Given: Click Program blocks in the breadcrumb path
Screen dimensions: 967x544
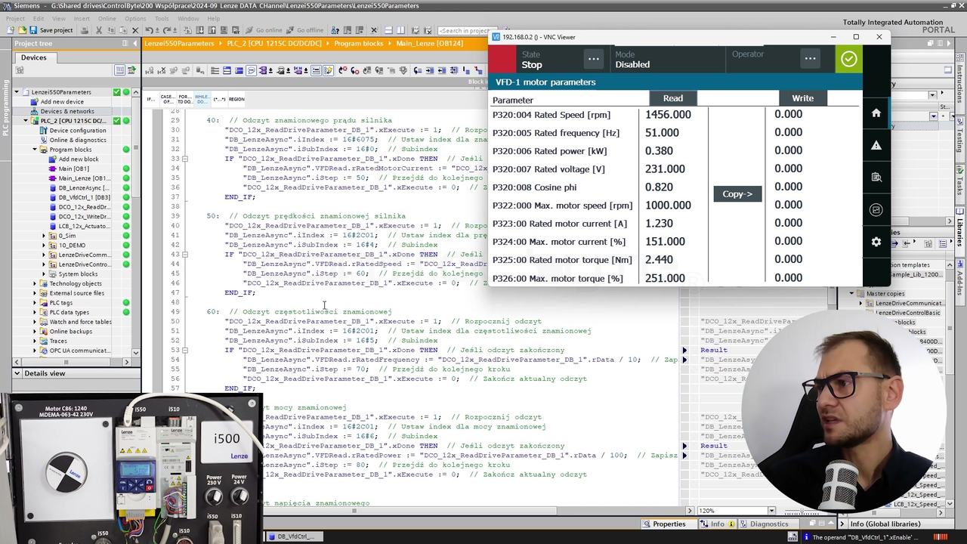Looking at the screenshot, I should click(359, 44).
